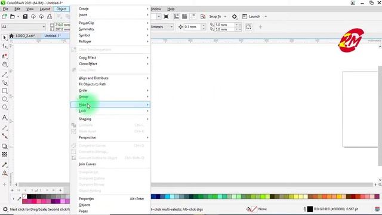Open the Launch dropdown arrow
382x215 pixels.
(266, 17)
